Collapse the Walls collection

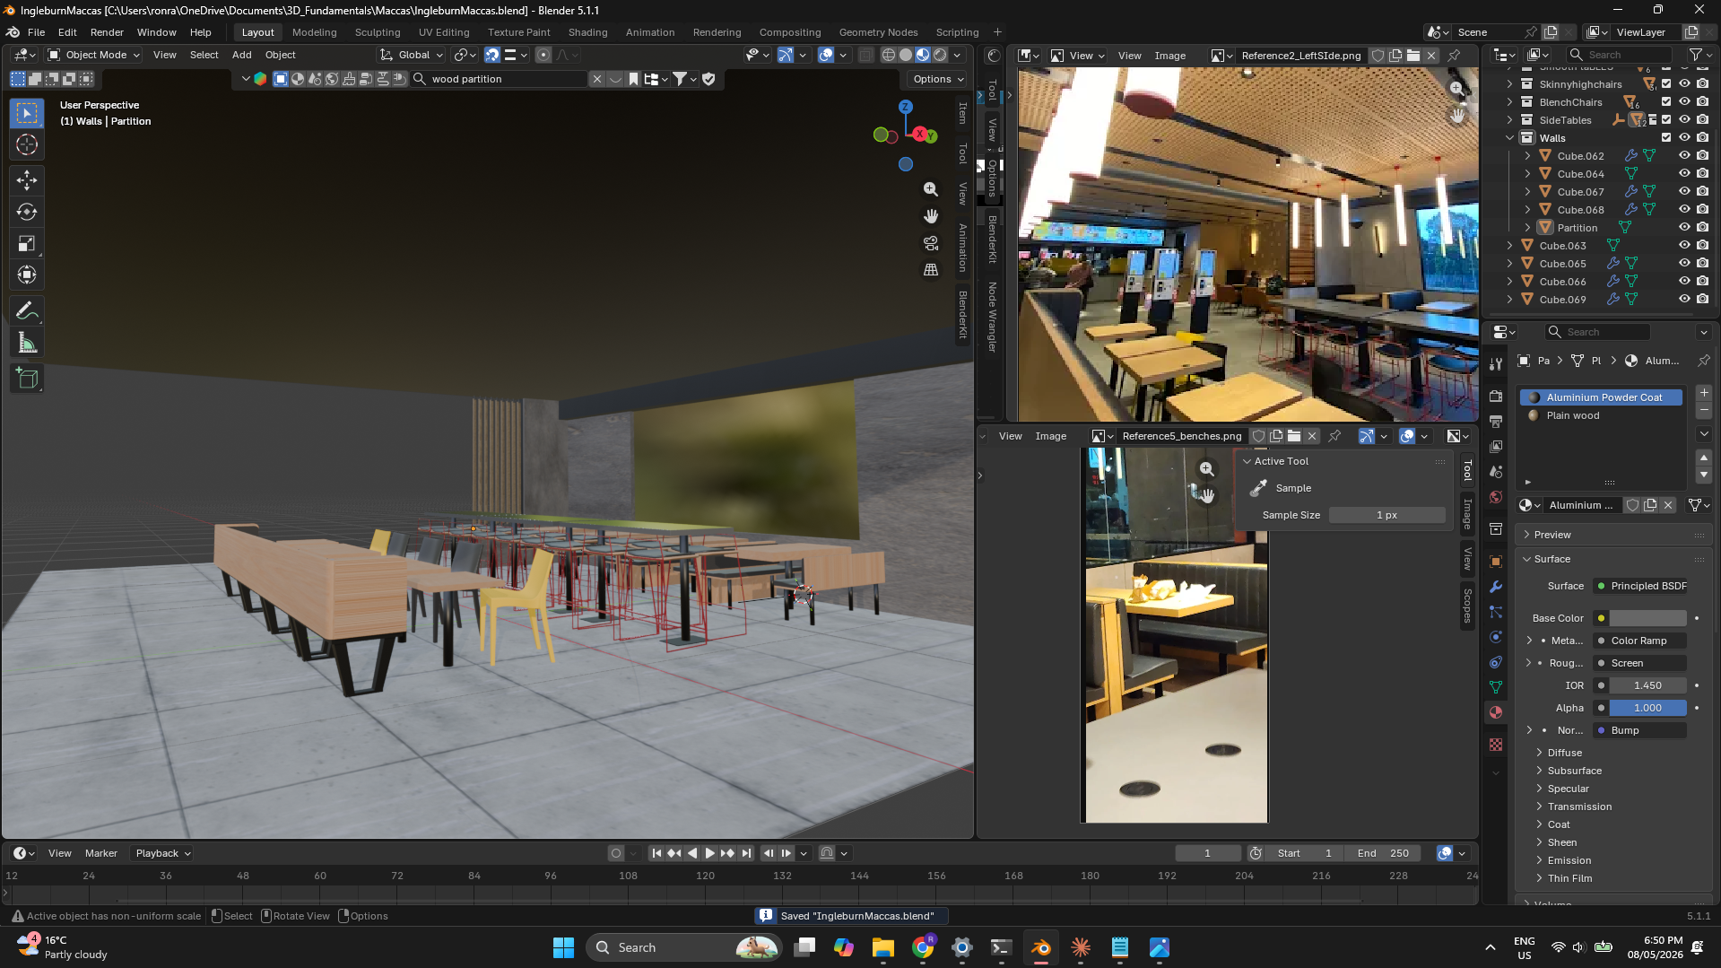(x=1510, y=138)
